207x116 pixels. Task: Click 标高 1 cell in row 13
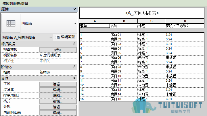[151, 90]
